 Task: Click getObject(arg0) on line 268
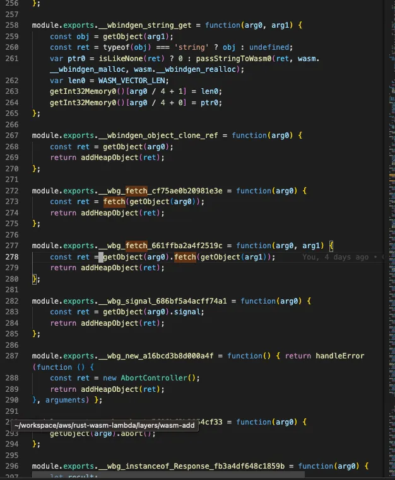[x=136, y=147]
